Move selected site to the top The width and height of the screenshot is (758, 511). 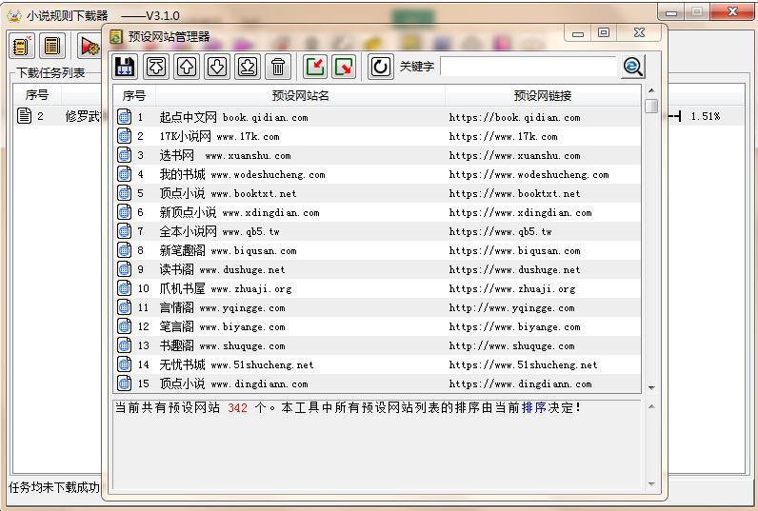[x=156, y=67]
